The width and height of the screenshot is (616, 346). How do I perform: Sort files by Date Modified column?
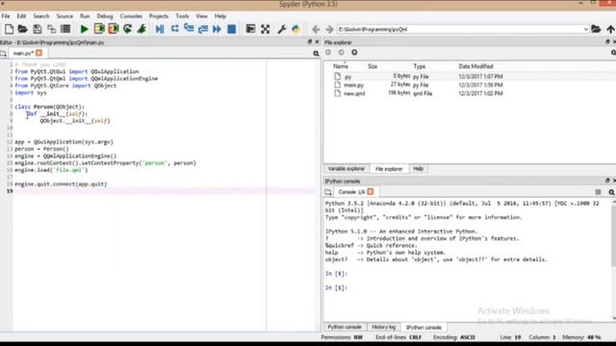[x=475, y=66]
